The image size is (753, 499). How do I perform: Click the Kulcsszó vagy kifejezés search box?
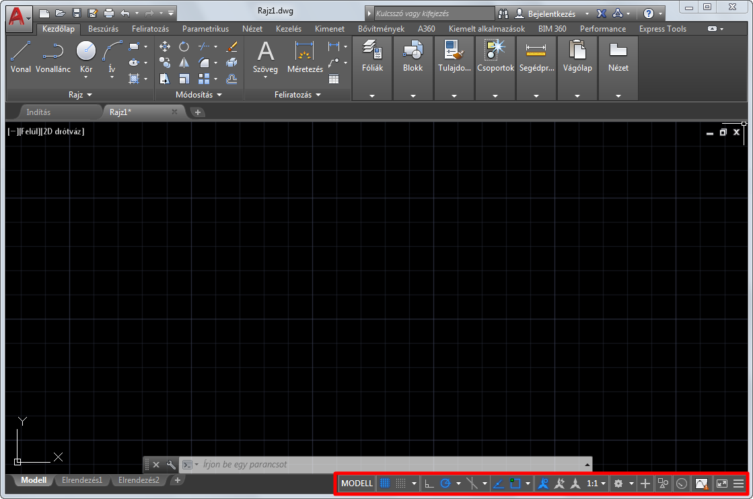434,13
